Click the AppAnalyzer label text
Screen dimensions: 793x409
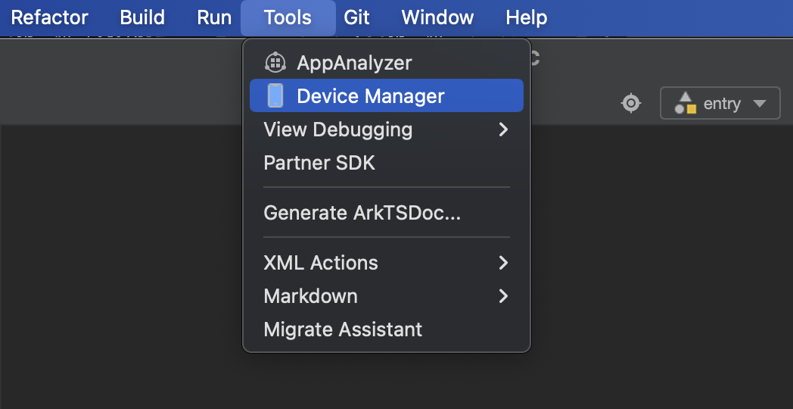pos(354,63)
